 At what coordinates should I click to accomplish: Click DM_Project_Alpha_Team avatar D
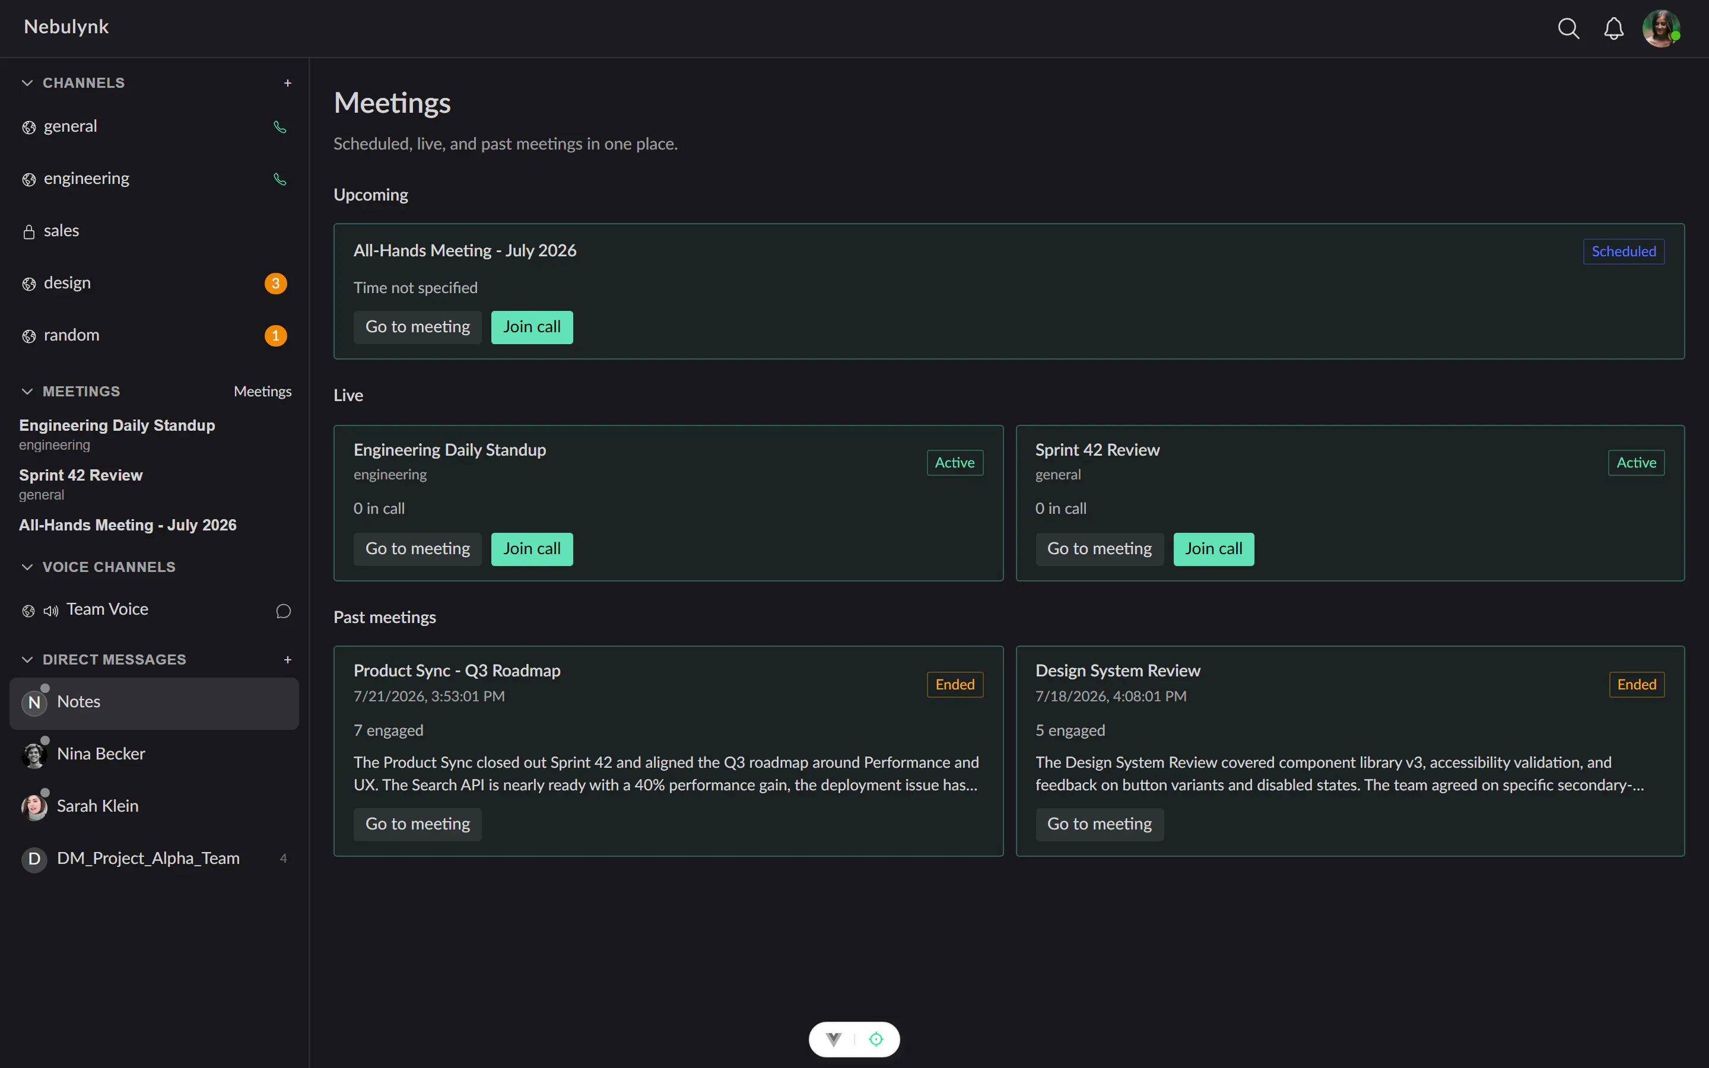pyautogui.click(x=34, y=860)
